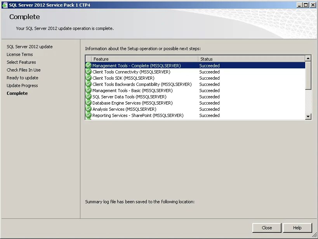Click green check icon beside Client Tools Connectivity
This screenshot has height=239, width=318.
point(89,72)
